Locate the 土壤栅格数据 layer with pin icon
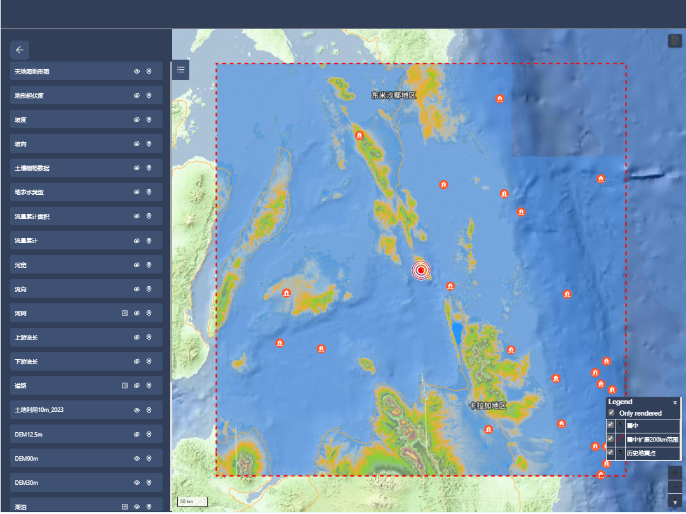686x514 pixels. [149, 168]
